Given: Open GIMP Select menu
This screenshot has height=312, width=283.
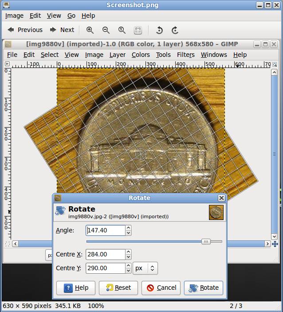Looking at the screenshot, I should [x=50, y=55].
